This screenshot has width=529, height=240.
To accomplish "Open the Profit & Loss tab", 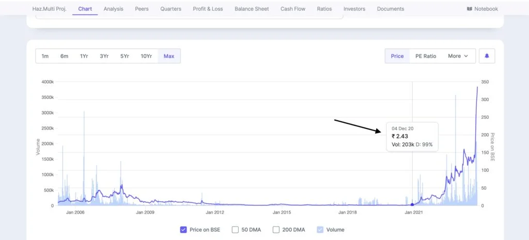I will 208,9.
